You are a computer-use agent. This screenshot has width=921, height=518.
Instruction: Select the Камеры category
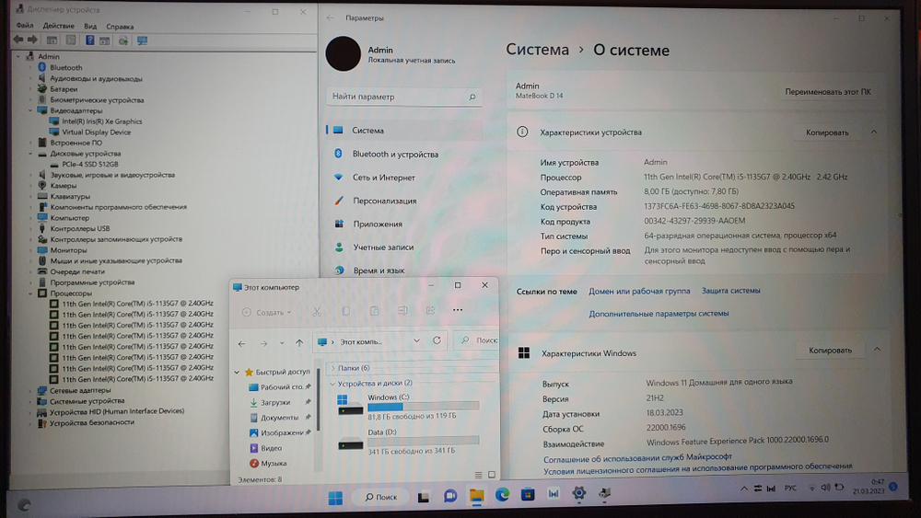(63, 185)
